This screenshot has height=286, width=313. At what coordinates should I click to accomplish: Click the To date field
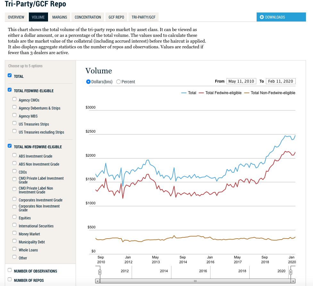coord(280,81)
